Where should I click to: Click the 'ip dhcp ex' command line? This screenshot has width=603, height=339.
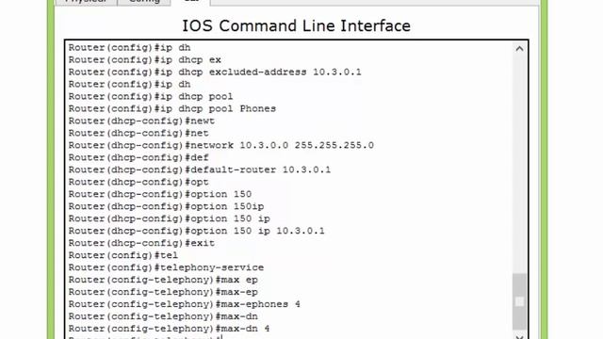click(145, 60)
